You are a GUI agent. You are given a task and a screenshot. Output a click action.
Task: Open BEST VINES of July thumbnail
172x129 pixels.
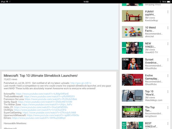132,126
